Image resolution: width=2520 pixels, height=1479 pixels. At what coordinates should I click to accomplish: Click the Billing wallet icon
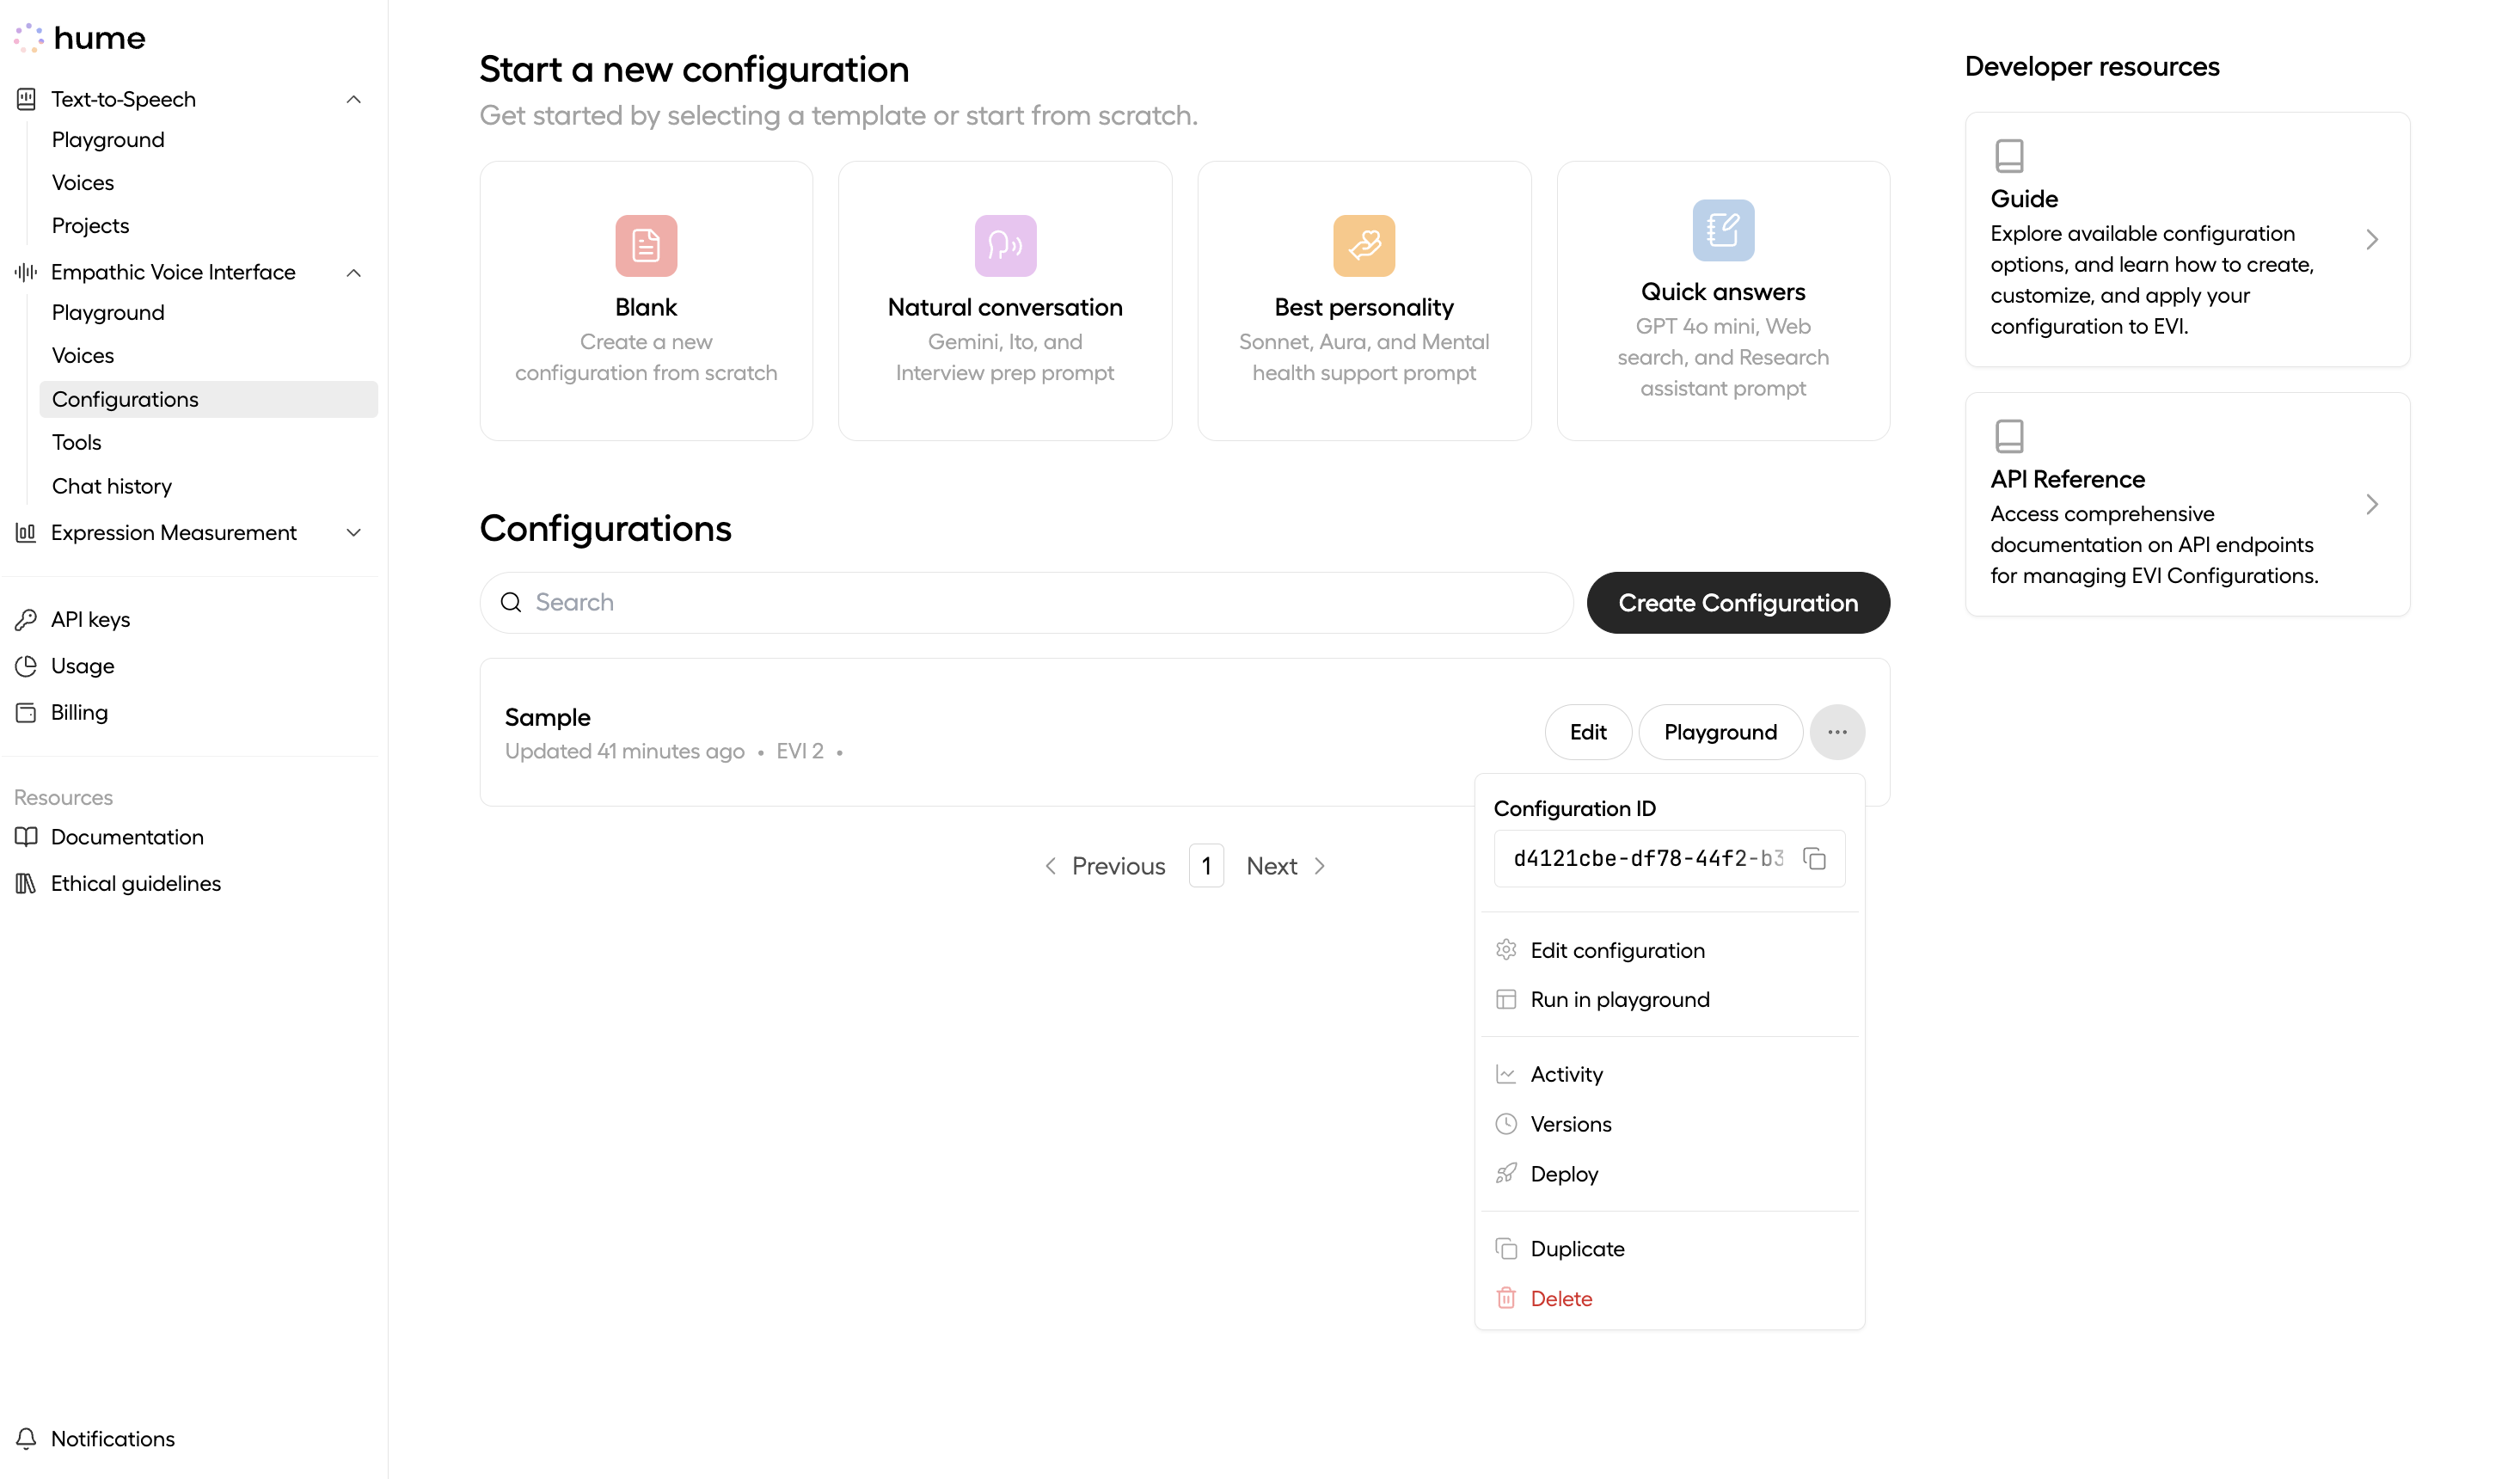26,713
